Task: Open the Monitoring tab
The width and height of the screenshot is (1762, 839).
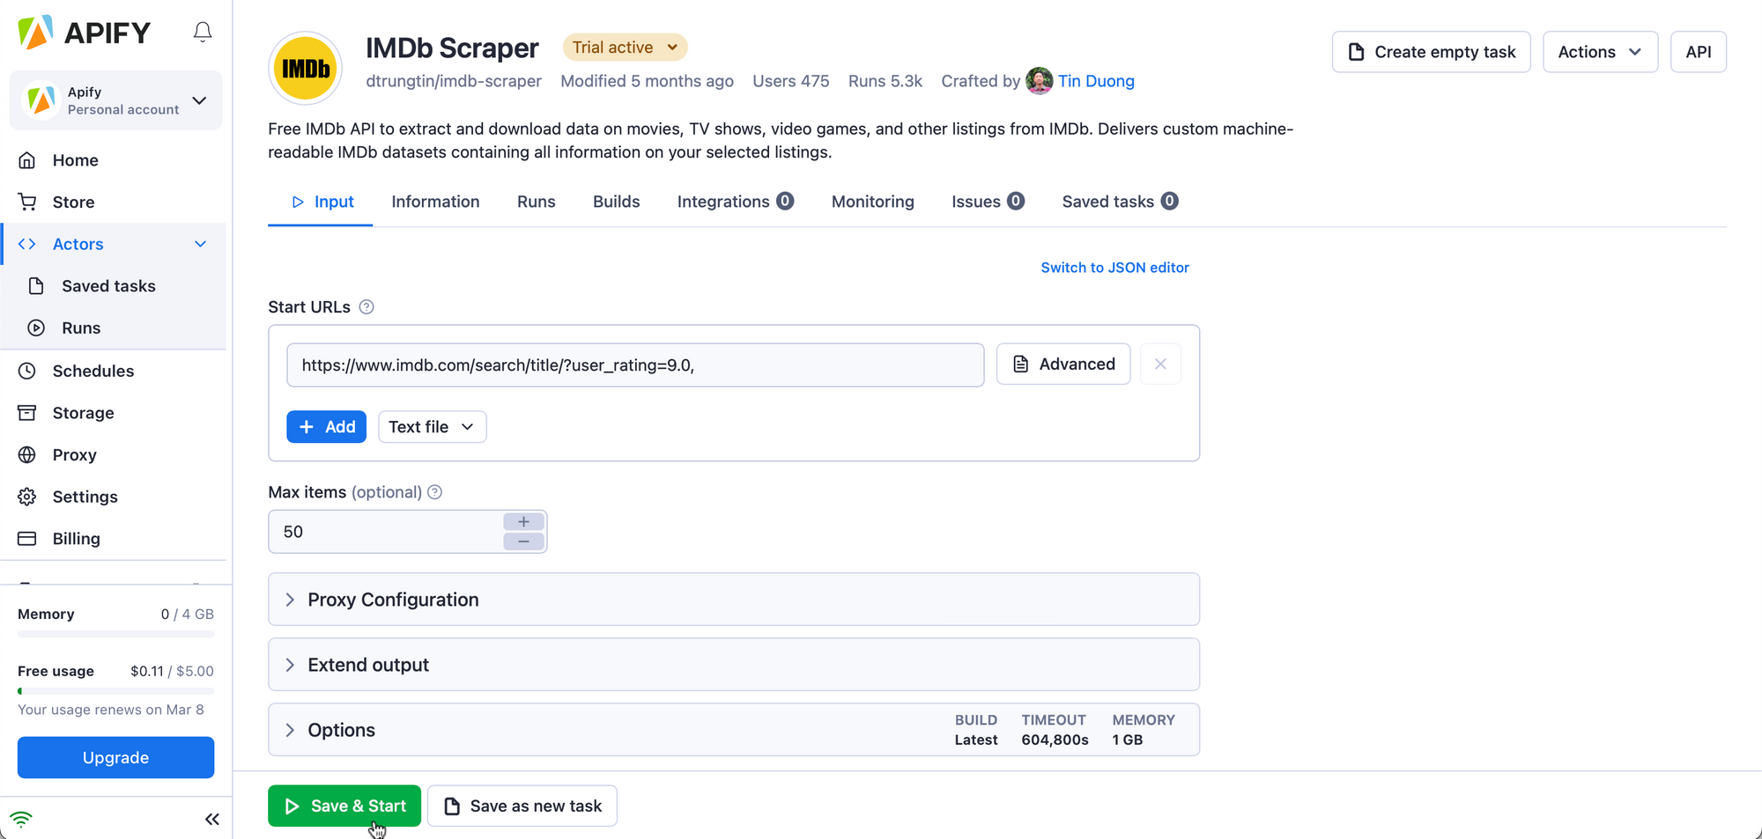Action: pos(872,202)
